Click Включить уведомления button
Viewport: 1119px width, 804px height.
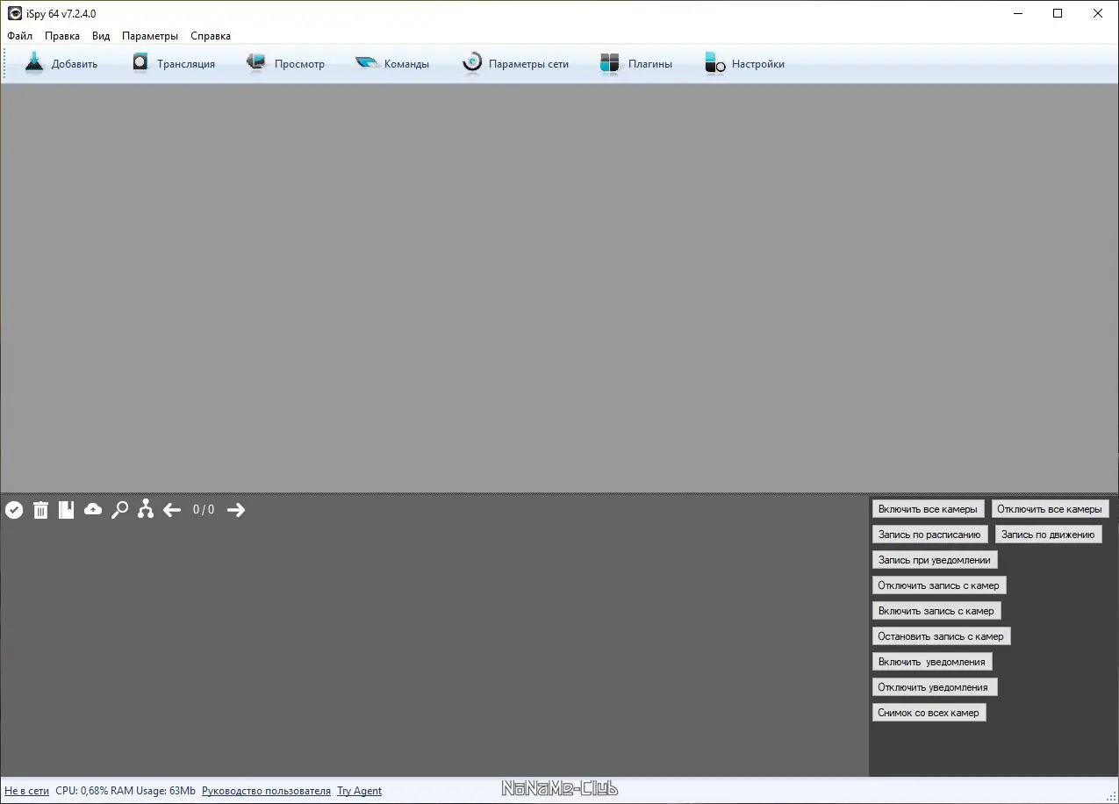coord(932,662)
